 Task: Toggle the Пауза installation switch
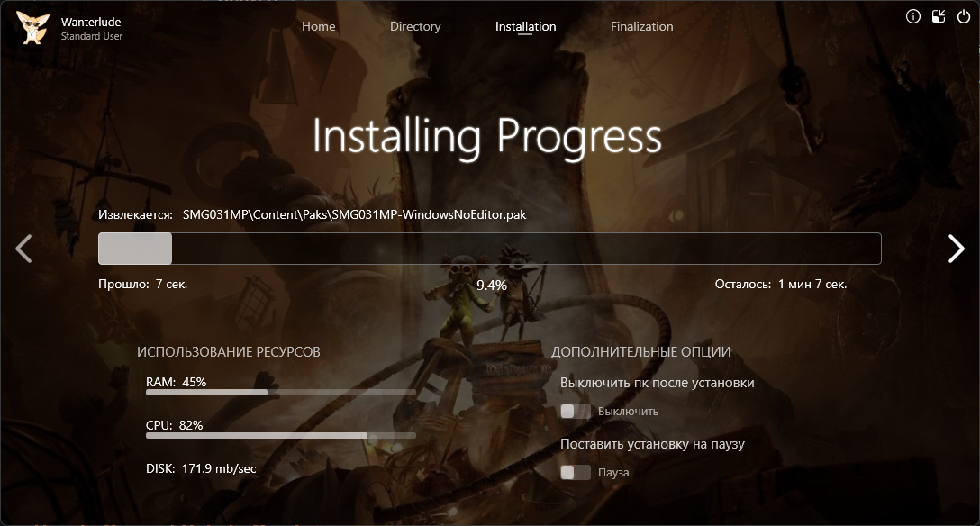(575, 472)
